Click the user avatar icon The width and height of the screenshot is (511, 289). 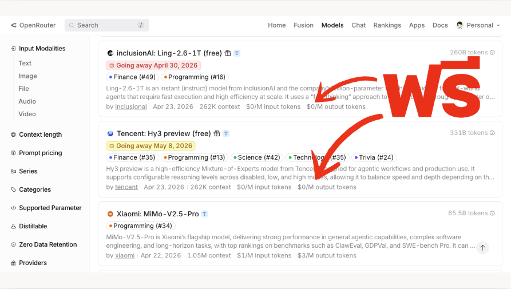click(459, 25)
